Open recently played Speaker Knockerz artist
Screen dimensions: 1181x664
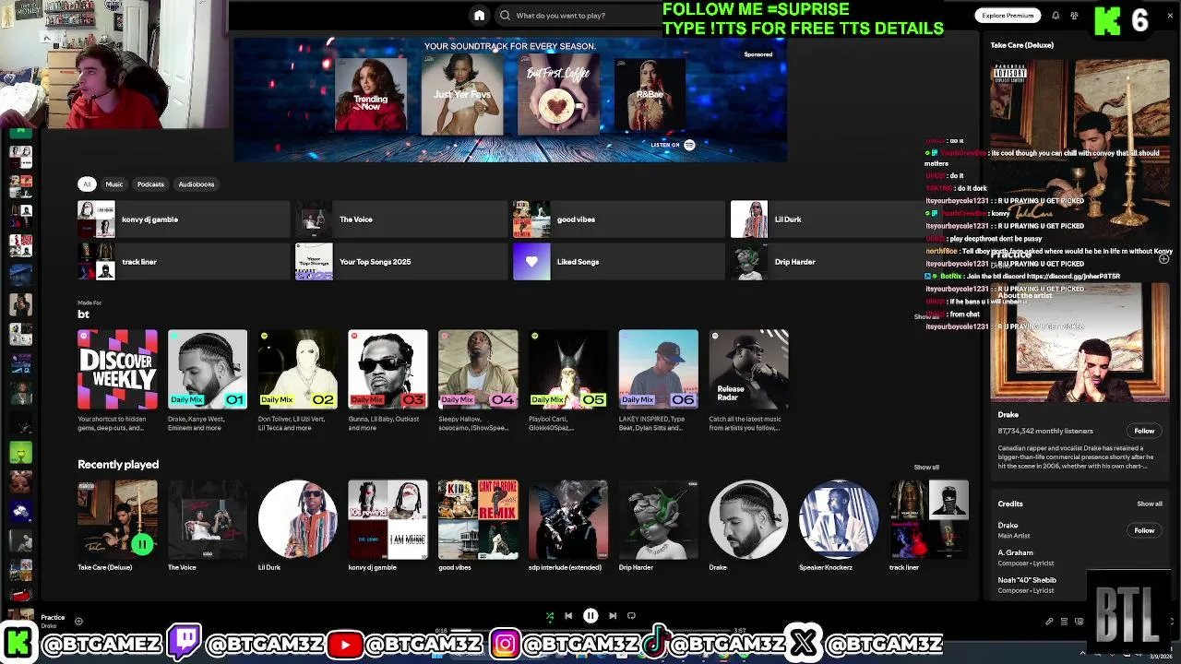click(839, 519)
